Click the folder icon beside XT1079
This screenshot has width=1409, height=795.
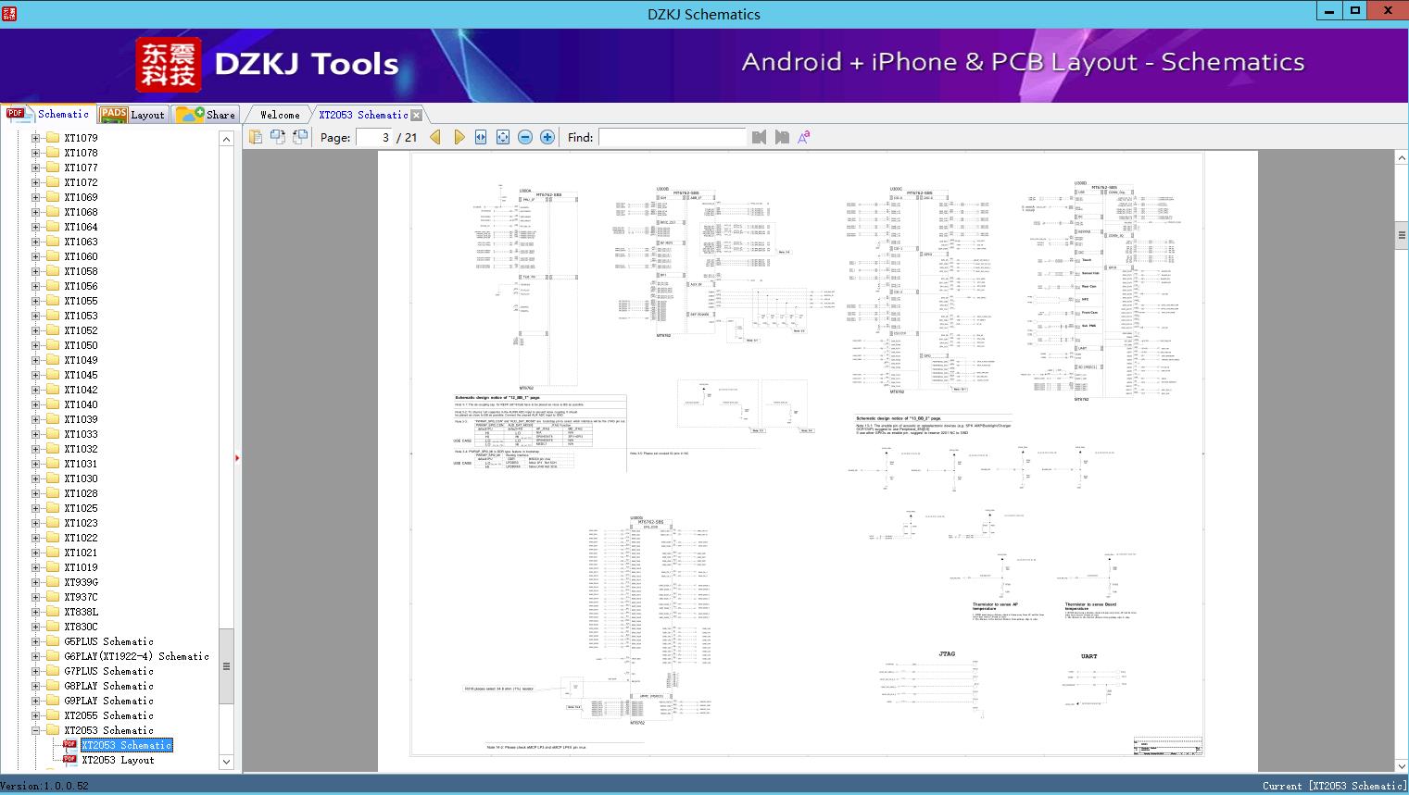click(53, 138)
